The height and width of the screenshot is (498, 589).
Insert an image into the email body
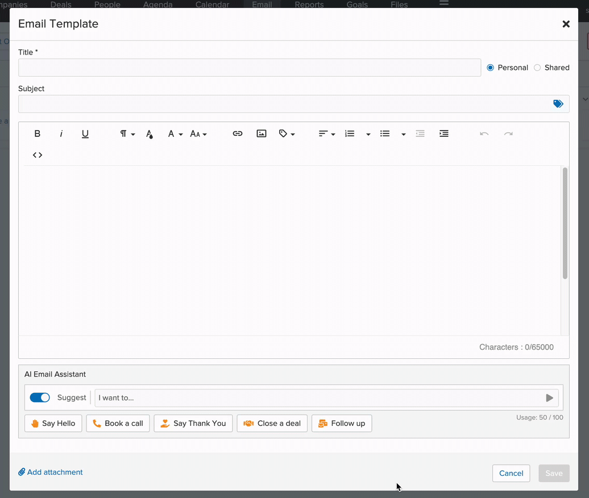click(261, 133)
